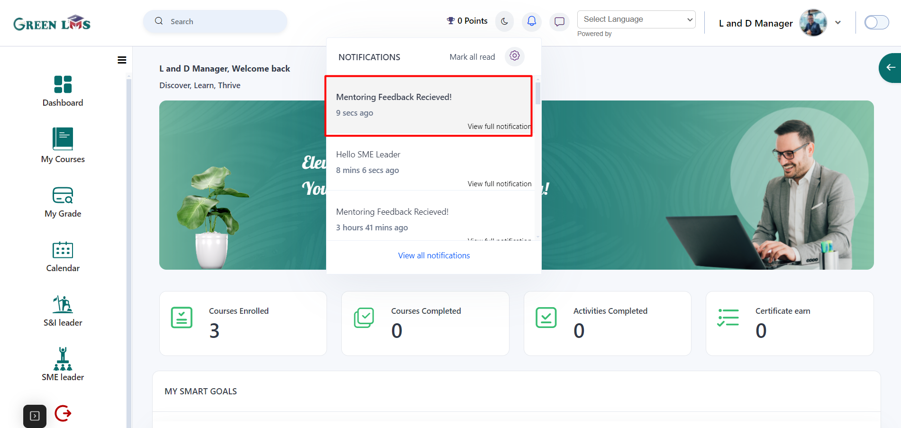The width and height of the screenshot is (901, 428).
Task: Click L and D Manager profile avatar
Action: [813, 22]
